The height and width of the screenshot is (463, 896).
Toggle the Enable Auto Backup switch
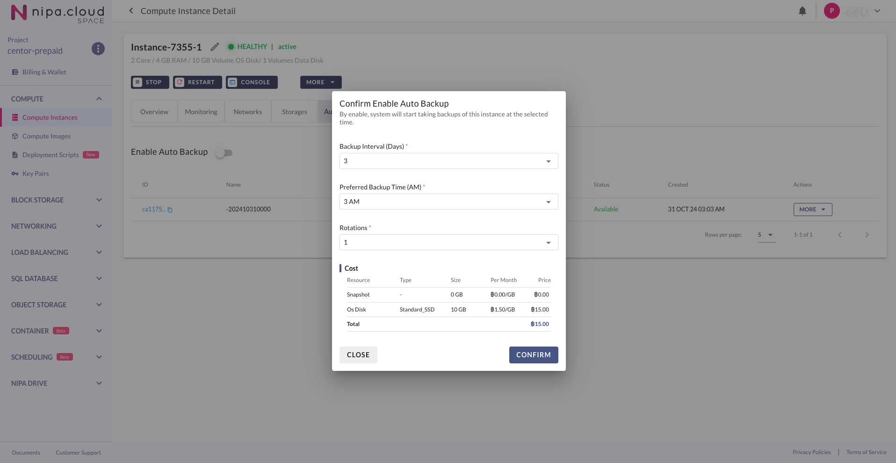pyautogui.click(x=224, y=153)
